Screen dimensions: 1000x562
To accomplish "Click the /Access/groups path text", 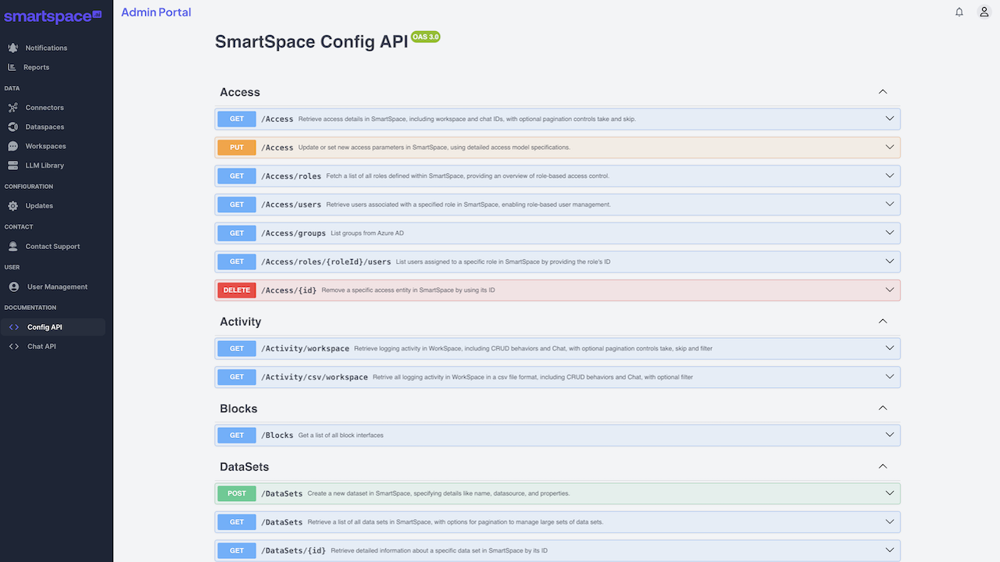I will pyautogui.click(x=294, y=233).
